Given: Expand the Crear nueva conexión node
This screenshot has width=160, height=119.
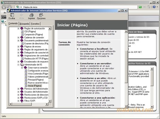Looking at the screenshot, I should (22, 68).
